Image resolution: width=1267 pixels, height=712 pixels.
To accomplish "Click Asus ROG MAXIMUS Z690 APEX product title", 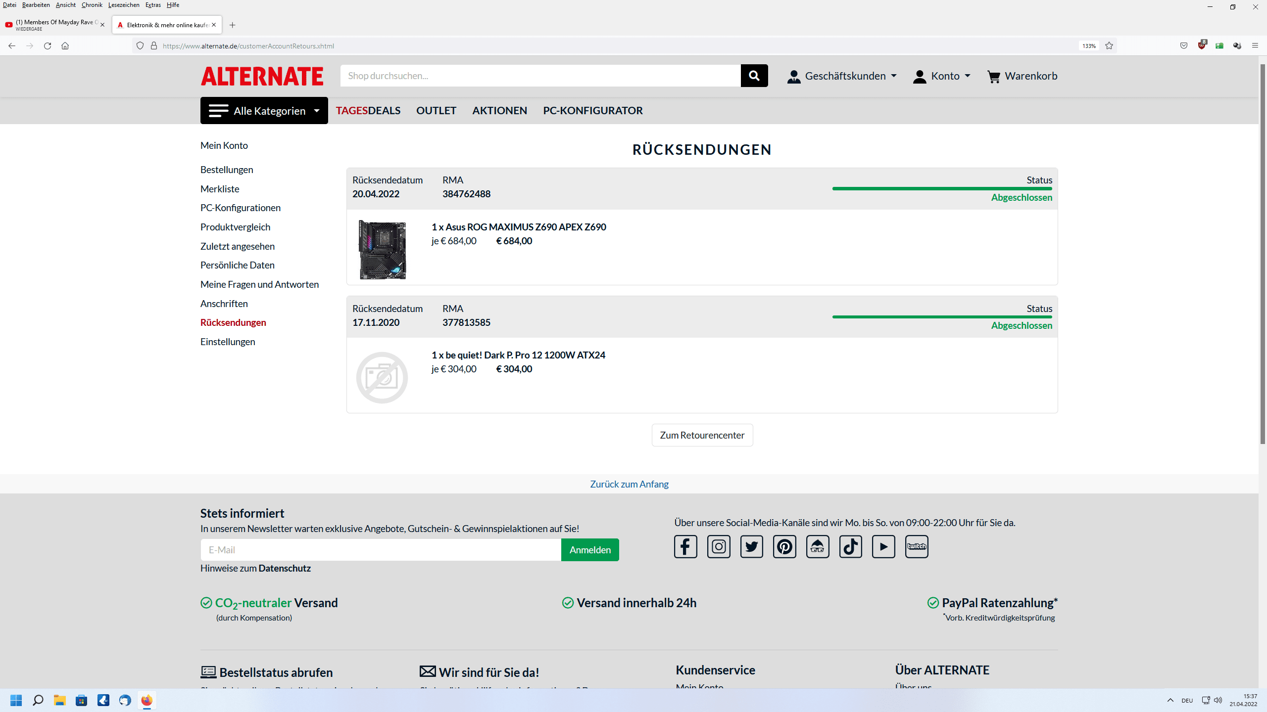I will pos(519,227).
